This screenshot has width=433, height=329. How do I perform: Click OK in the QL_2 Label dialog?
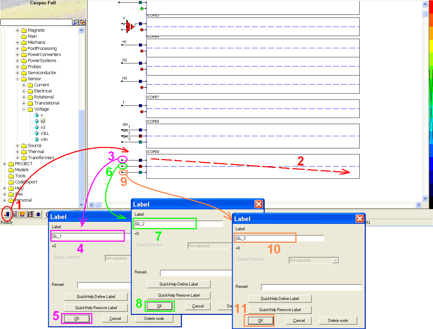(160, 306)
